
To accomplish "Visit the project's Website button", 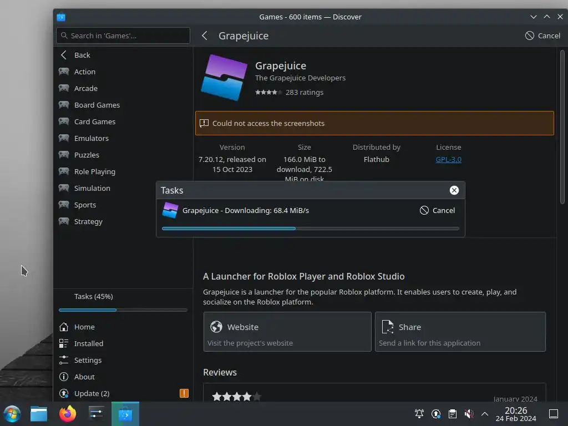I will click(287, 332).
